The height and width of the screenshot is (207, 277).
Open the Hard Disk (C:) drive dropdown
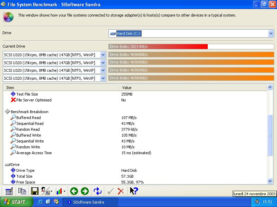271,33
